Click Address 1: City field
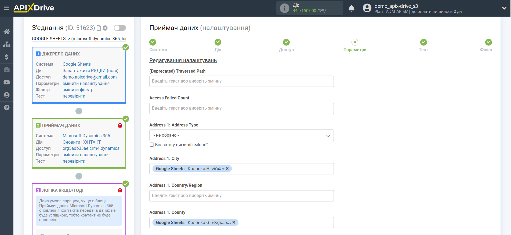Screen dimensions: 511x235 click(241, 169)
